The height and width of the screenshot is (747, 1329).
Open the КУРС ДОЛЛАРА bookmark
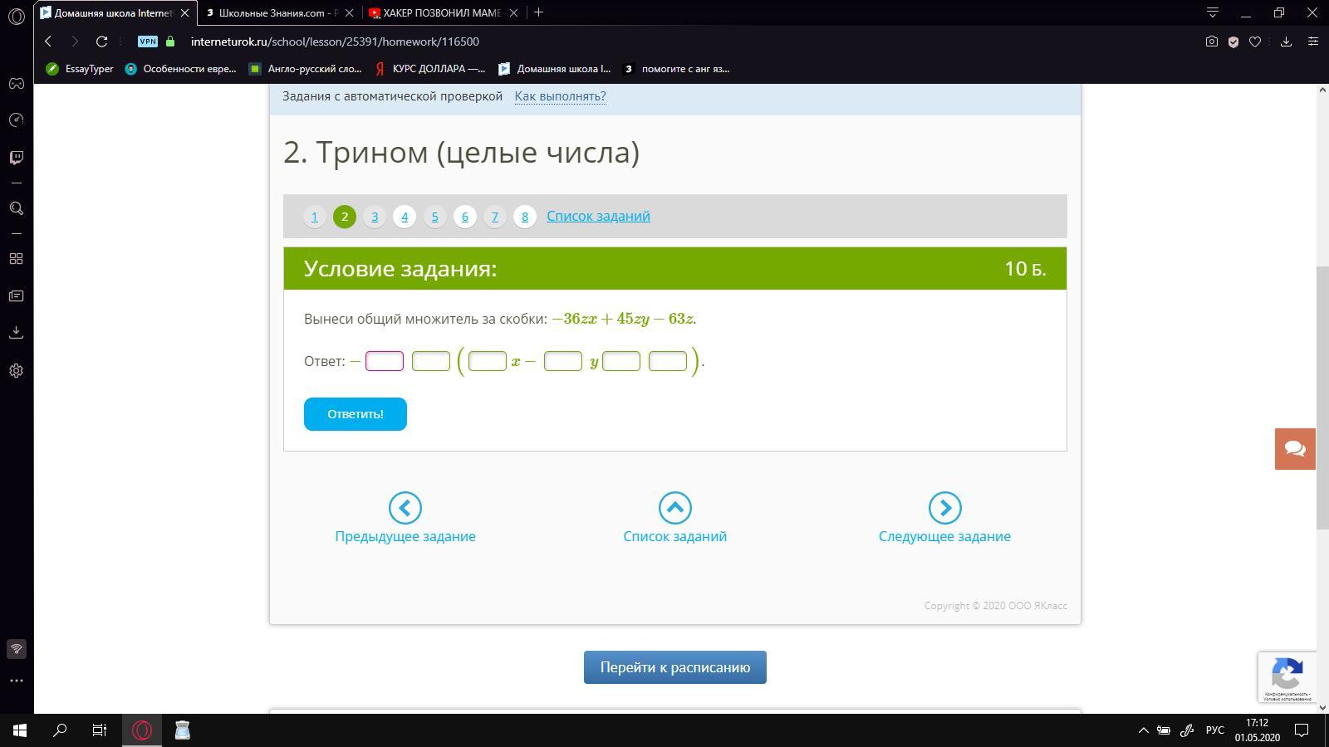point(430,69)
